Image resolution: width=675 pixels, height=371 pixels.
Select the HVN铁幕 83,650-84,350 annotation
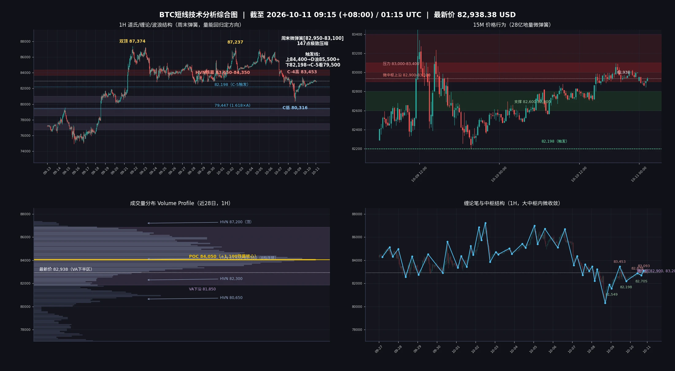[x=222, y=72]
